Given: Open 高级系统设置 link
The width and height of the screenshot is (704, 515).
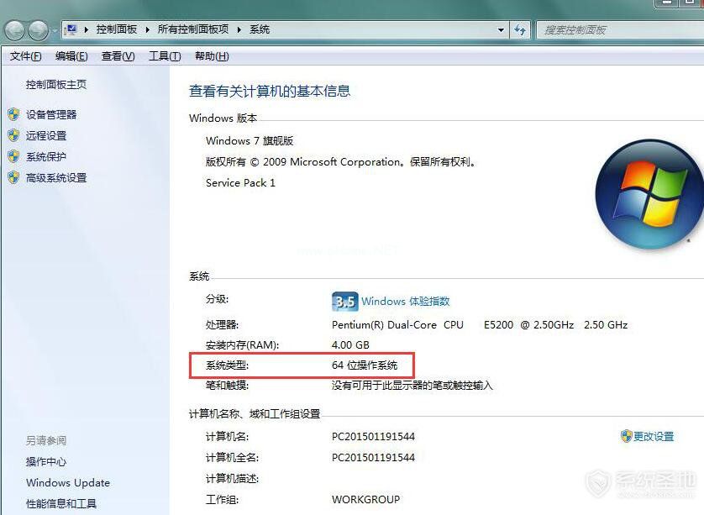Looking at the screenshot, I should pyautogui.click(x=56, y=178).
